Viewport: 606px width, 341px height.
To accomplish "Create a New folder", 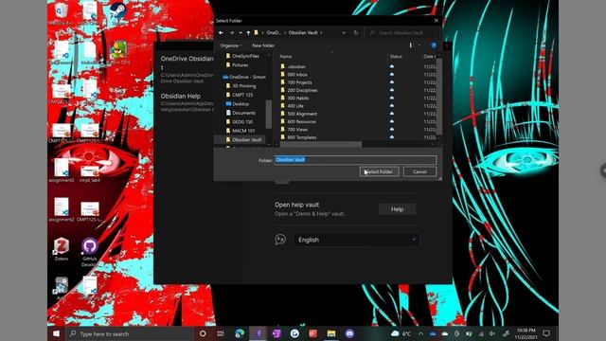I will [x=263, y=45].
